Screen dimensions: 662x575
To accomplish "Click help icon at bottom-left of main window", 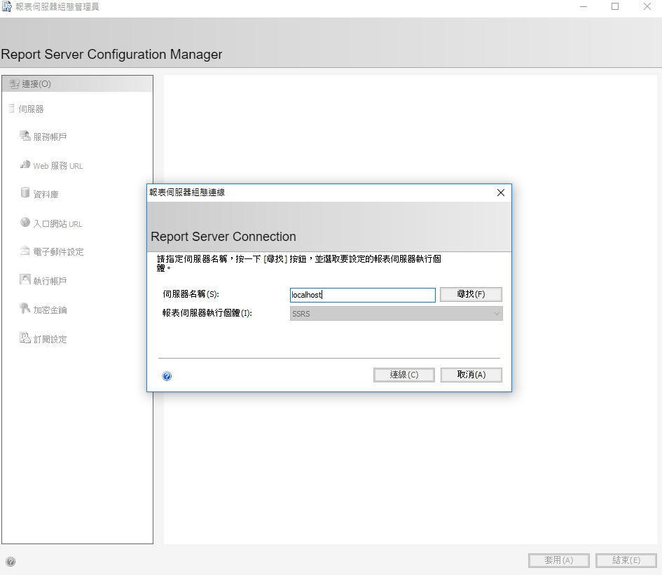I will [11, 561].
